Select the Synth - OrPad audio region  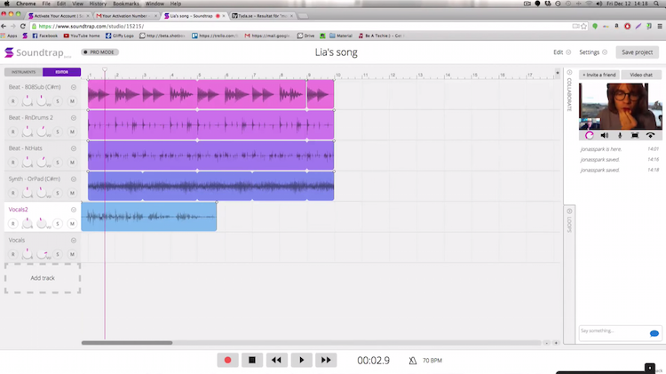pos(210,186)
